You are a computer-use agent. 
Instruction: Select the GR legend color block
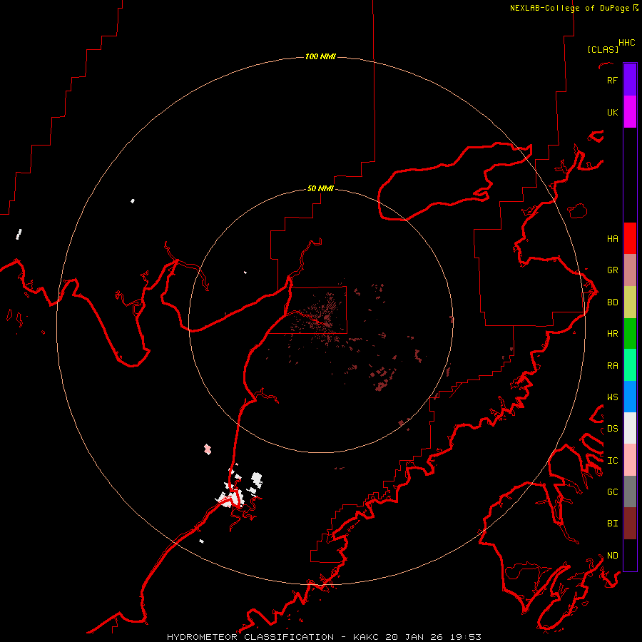tap(630, 270)
